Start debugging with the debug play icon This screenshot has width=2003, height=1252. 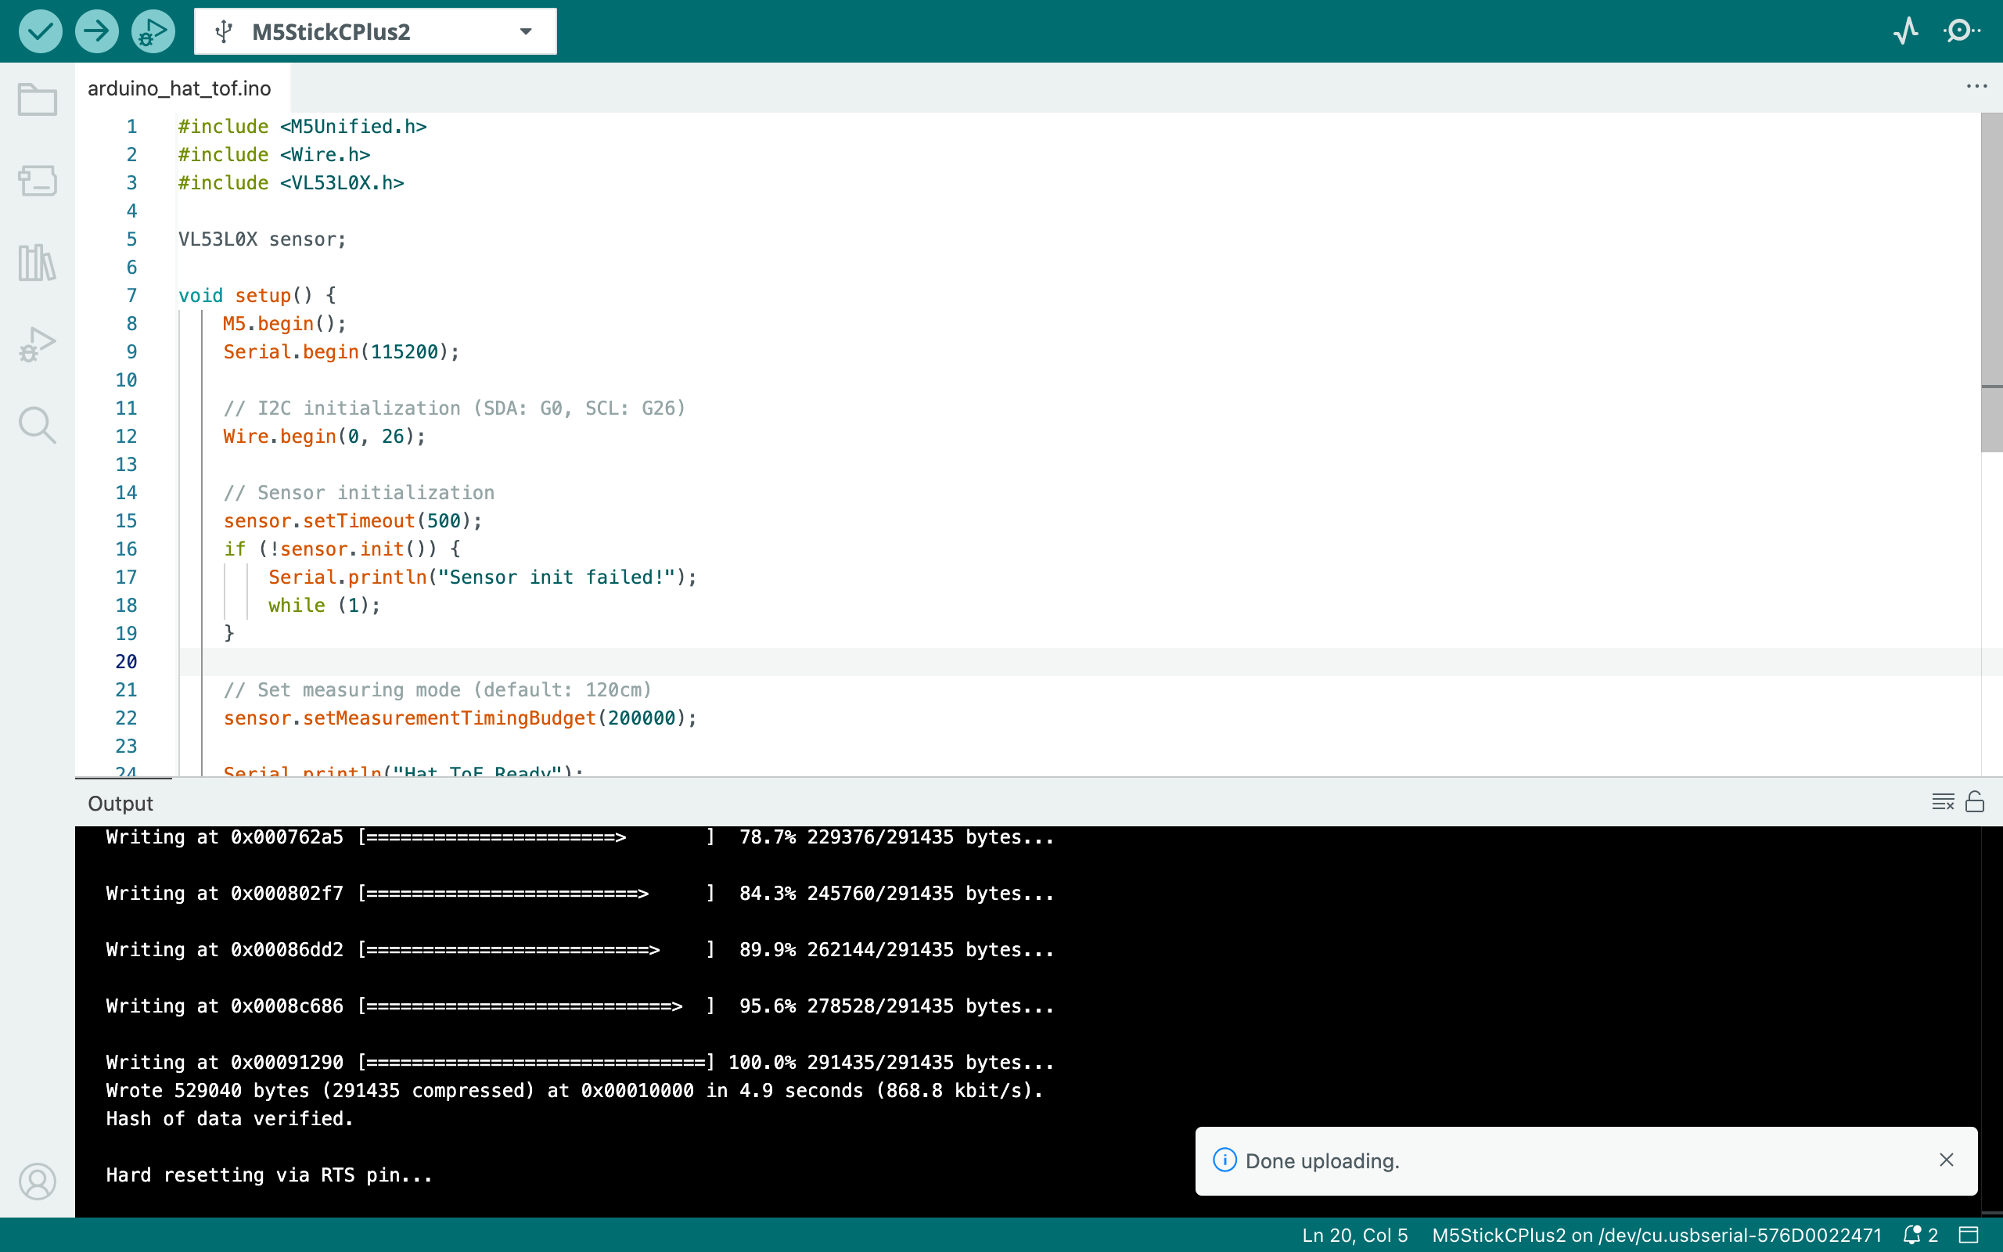(x=153, y=31)
